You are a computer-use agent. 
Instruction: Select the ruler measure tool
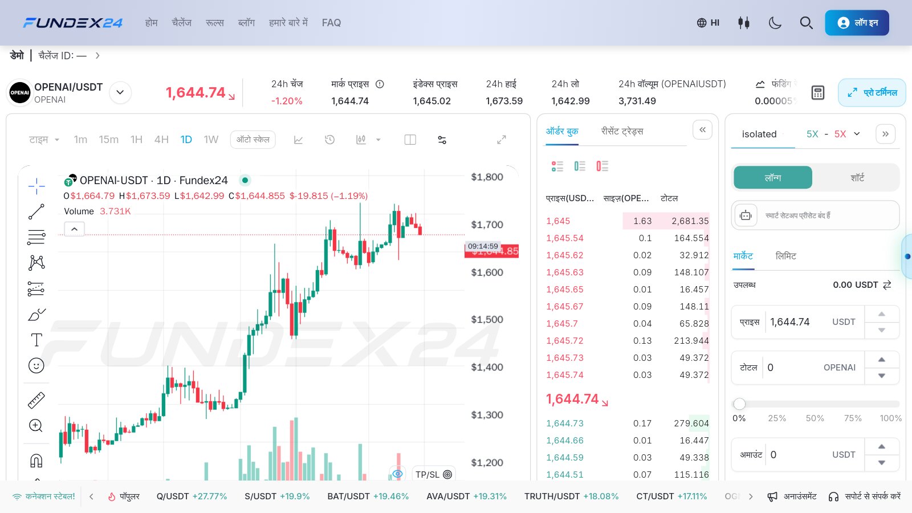pyautogui.click(x=36, y=400)
